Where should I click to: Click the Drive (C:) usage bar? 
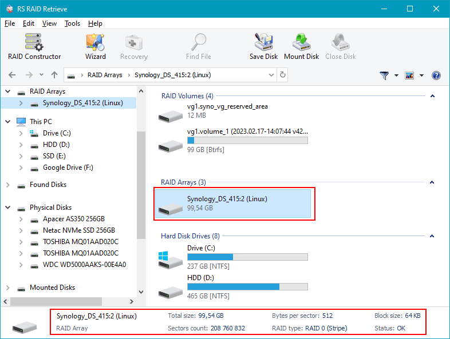[x=247, y=257]
